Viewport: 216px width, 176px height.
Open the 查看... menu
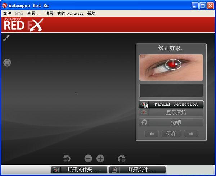[x=34, y=13]
